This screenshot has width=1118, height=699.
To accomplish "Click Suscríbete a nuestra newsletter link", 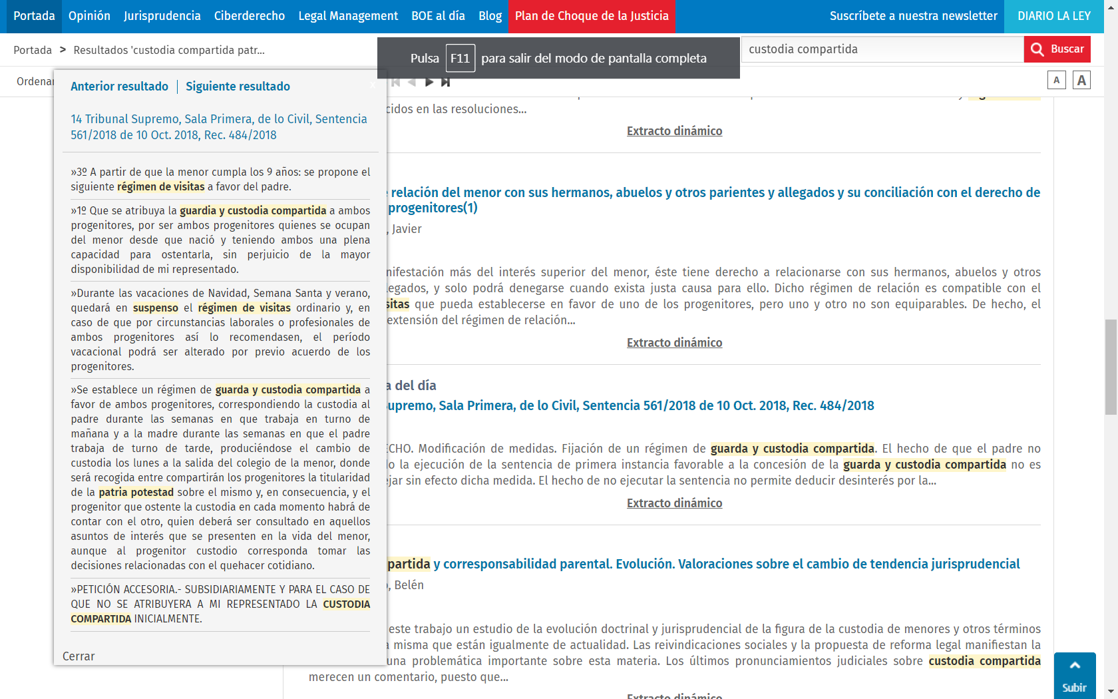I will (x=913, y=16).
